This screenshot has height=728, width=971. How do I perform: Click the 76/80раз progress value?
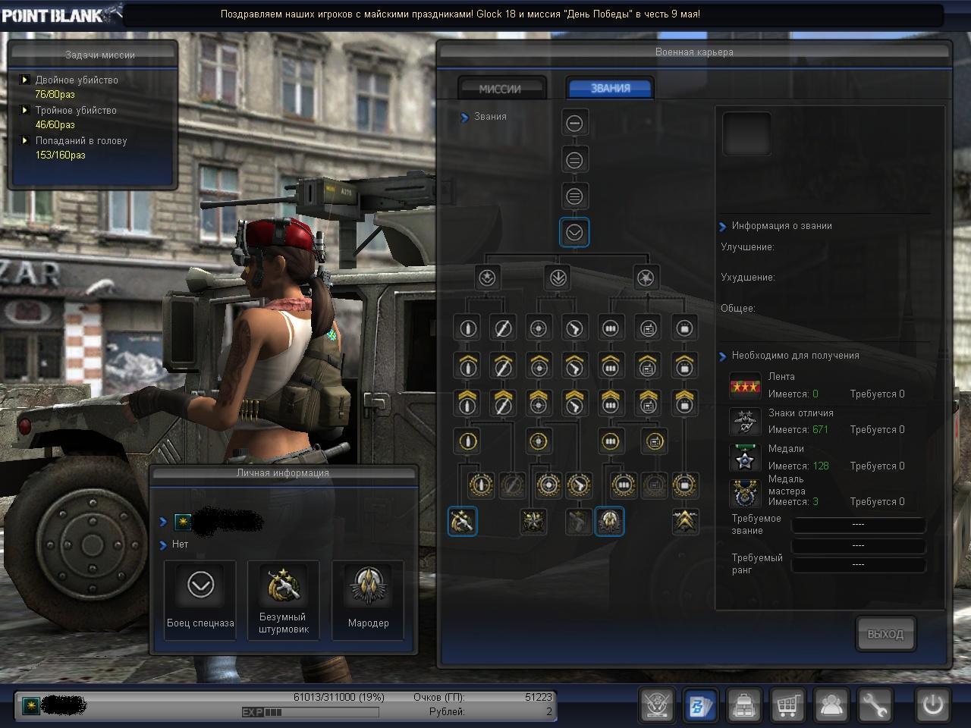pyautogui.click(x=55, y=95)
